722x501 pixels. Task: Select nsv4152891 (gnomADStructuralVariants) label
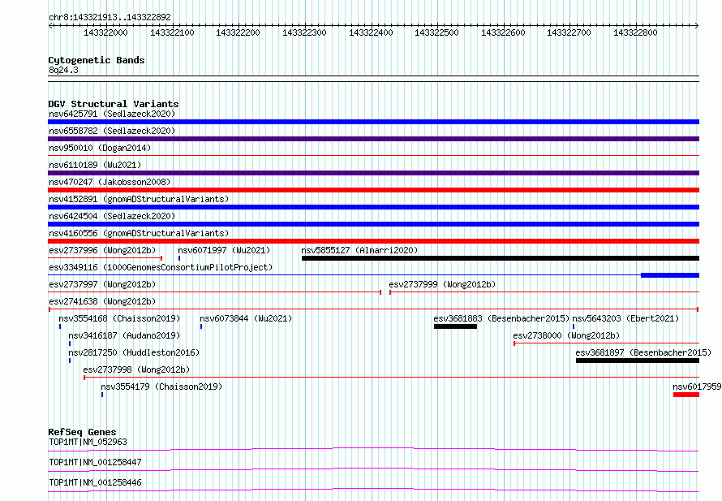[x=139, y=199]
